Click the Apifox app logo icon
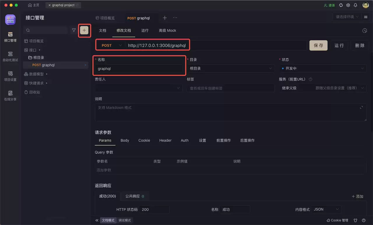The image size is (373, 225). click(x=10, y=20)
